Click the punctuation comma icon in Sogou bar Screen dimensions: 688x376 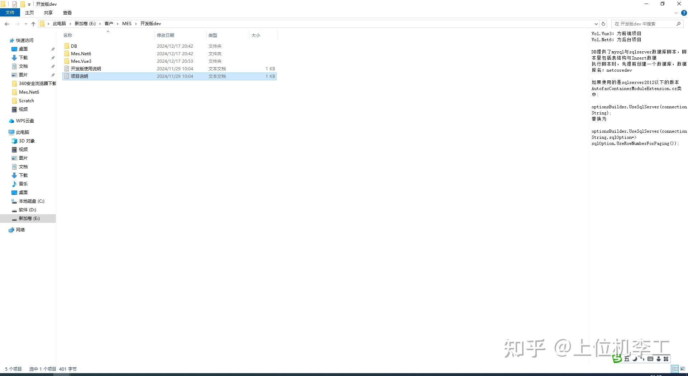pyautogui.click(x=642, y=359)
